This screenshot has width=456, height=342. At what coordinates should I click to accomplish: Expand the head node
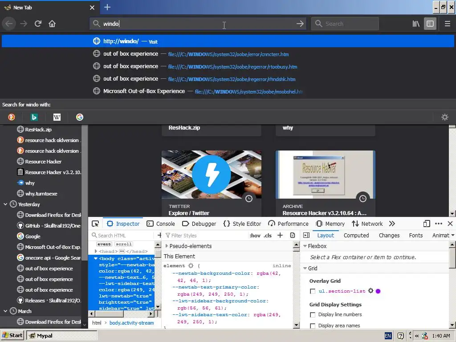tap(96, 251)
